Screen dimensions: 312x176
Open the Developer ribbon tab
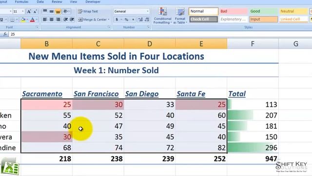93,2
